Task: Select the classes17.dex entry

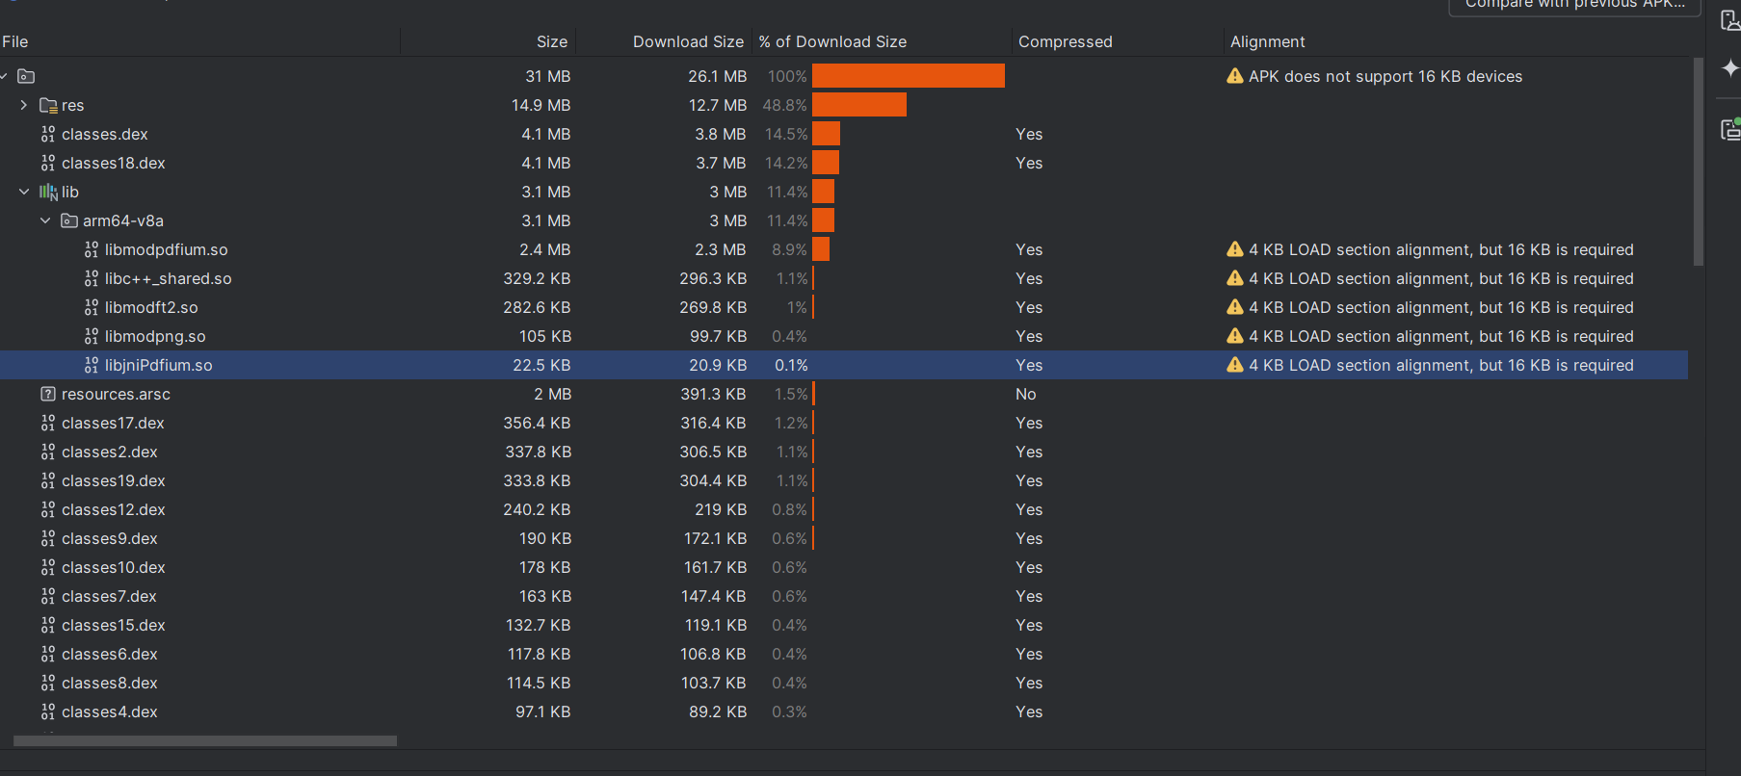Action: click(x=113, y=423)
